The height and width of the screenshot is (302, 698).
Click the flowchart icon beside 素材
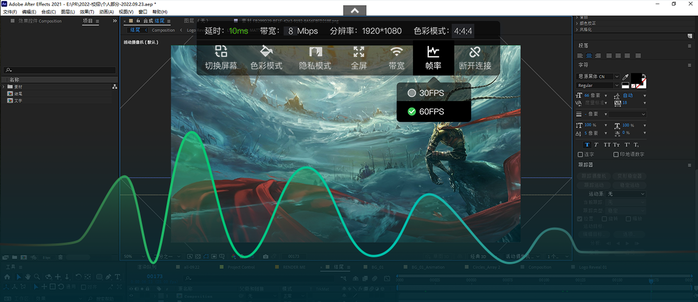pyautogui.click(x=115, y=87)
